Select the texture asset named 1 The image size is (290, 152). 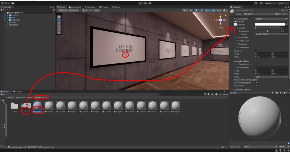[x=26, y=107]
